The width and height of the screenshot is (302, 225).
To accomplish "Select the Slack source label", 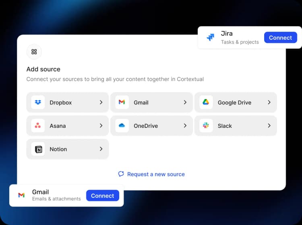I will click(225, 126).
